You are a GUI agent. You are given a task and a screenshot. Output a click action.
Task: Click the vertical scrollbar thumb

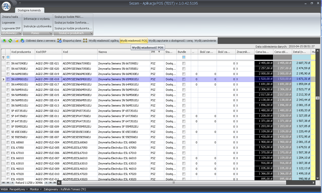pyautogui.click(x=317, y=98)
